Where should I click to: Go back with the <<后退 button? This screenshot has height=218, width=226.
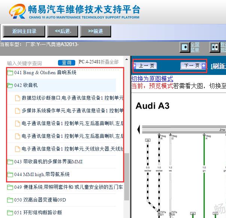coord(62,31)
